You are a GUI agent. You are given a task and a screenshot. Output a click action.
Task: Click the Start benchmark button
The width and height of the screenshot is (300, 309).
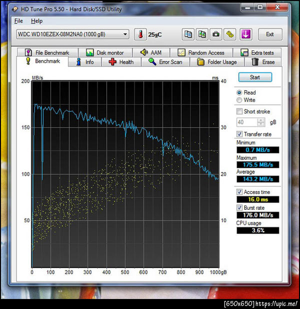tap(255, 77)
